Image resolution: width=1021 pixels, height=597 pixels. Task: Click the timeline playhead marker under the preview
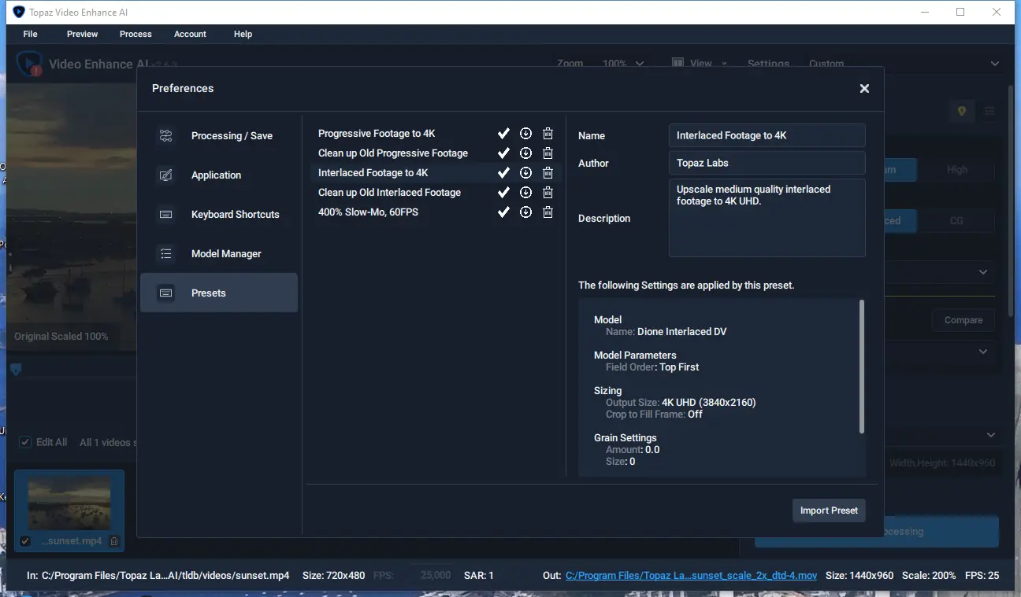point(16,370)
